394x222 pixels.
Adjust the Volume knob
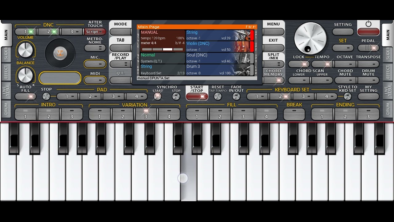click(x=26, y=49)
